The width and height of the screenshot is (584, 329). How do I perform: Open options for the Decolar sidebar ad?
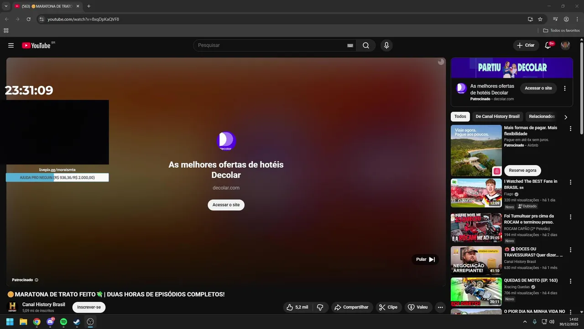click(x=565, y=88)
